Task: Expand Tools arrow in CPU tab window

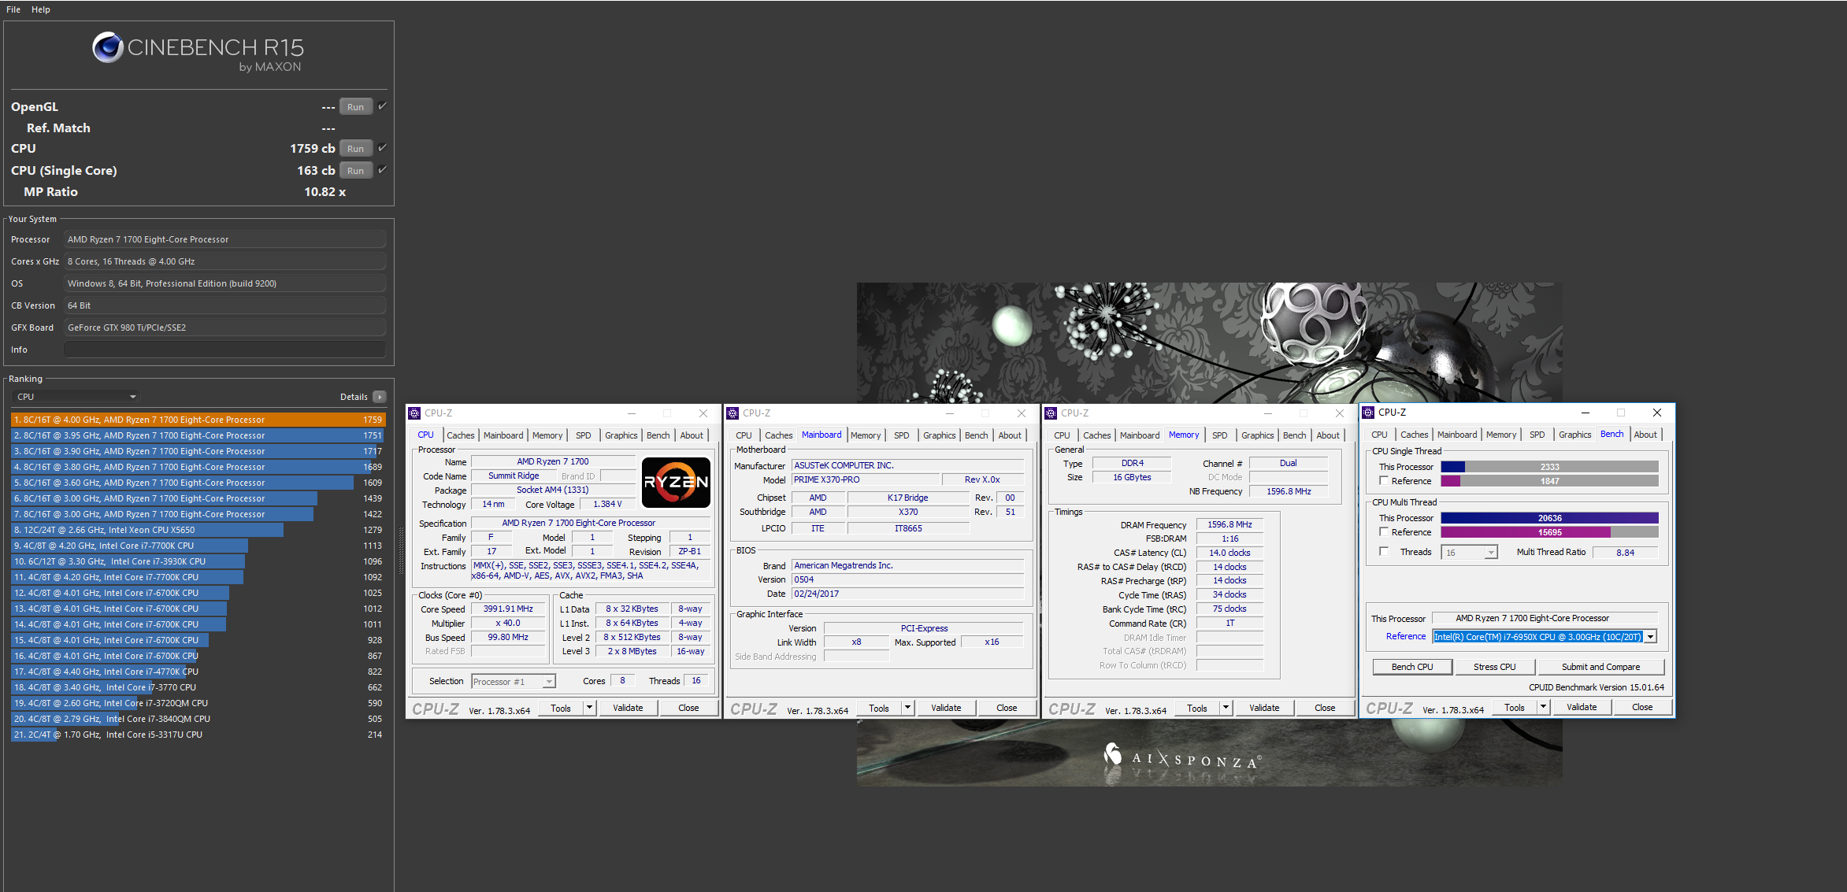Action: click(x=589, y=708)
